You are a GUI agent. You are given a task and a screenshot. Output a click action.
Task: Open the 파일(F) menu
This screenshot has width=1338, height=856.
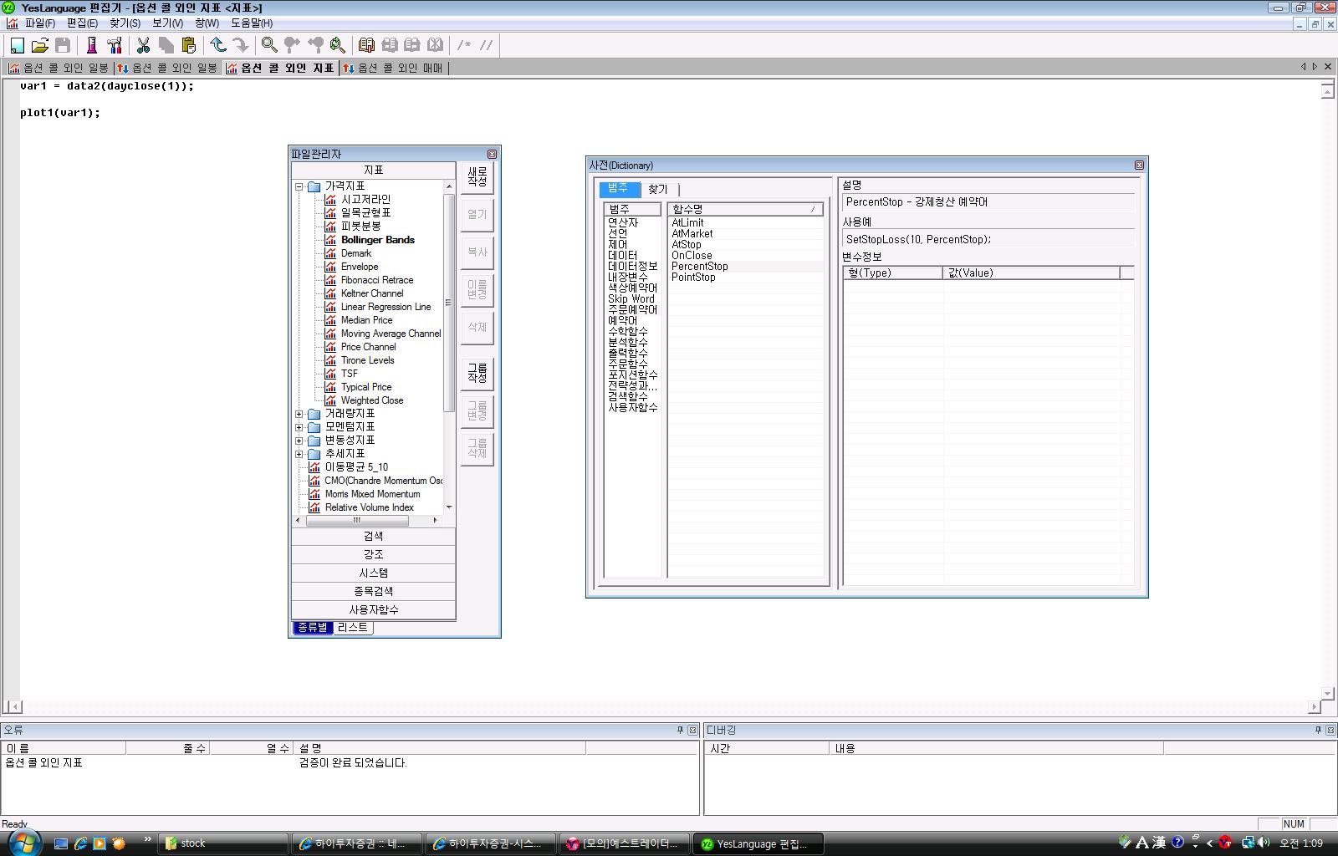click(x=39, y=23)
